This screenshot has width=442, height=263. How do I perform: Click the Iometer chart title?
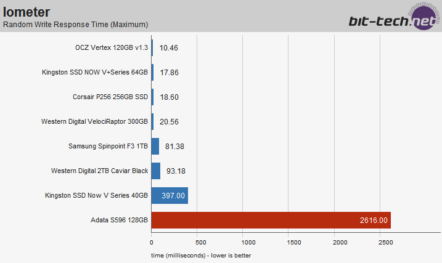click(x=27, y=12)
